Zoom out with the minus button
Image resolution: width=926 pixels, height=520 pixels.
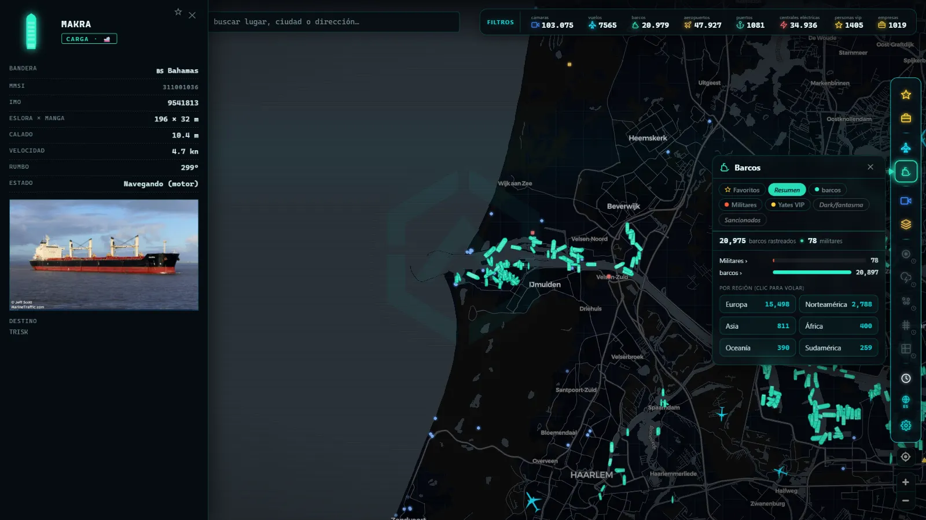coord(906,501)
